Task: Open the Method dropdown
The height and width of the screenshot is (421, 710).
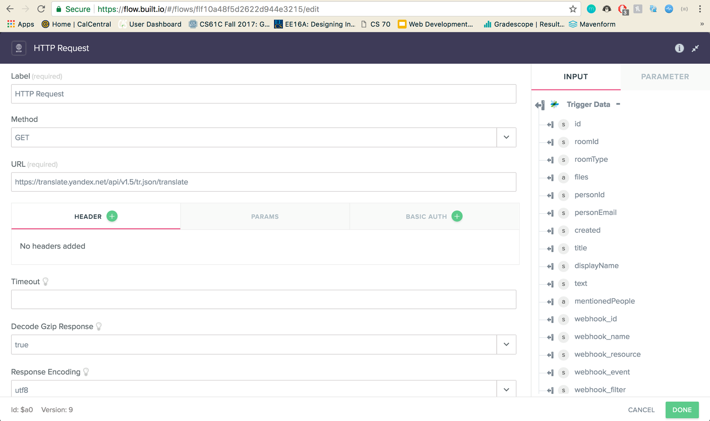Action: tap(506, 137)
